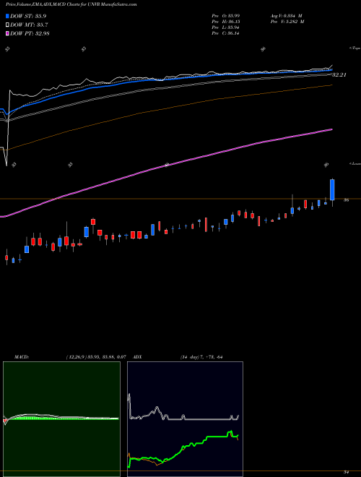Click the 'Pre O: 35.99' open value
The width and height of the screenshot is (361, 477).
click(225, 16)
